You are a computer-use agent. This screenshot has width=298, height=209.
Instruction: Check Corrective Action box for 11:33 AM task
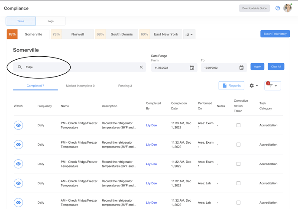point(238,125)
